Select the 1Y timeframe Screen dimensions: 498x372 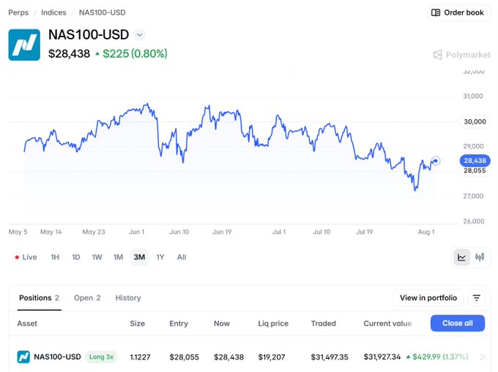coord(160,257)
